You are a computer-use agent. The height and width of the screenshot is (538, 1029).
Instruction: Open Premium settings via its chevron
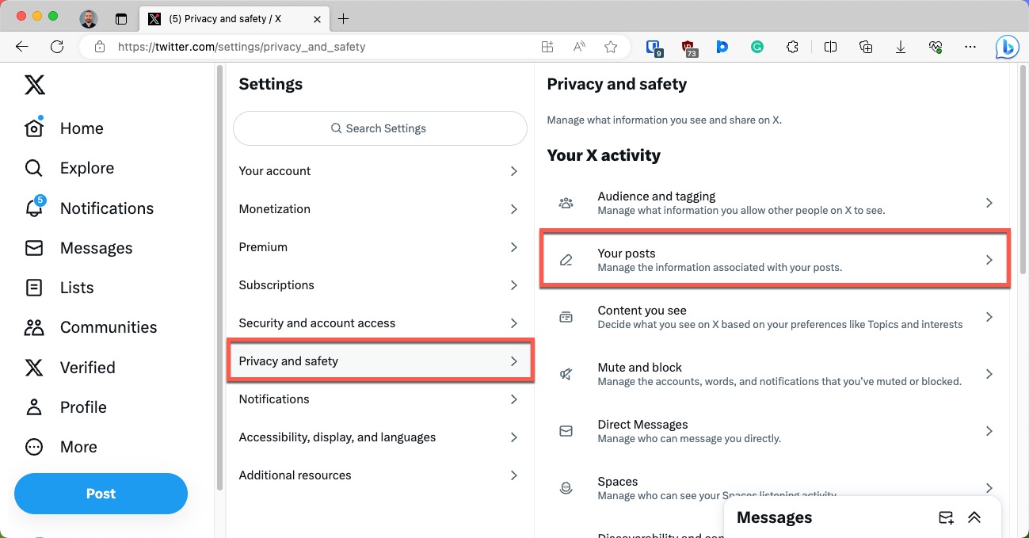514,246
